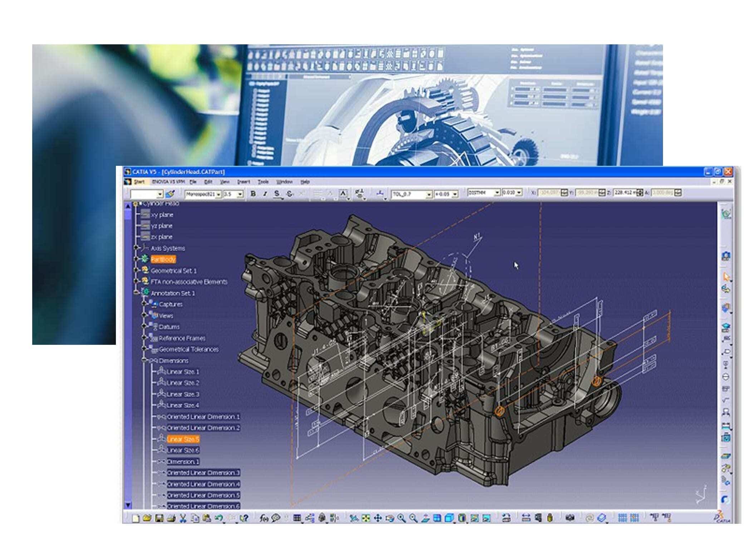Open the Help menu
Image resolution: width=751 pixels, height=536 pixels.
(x=305, y=182)
